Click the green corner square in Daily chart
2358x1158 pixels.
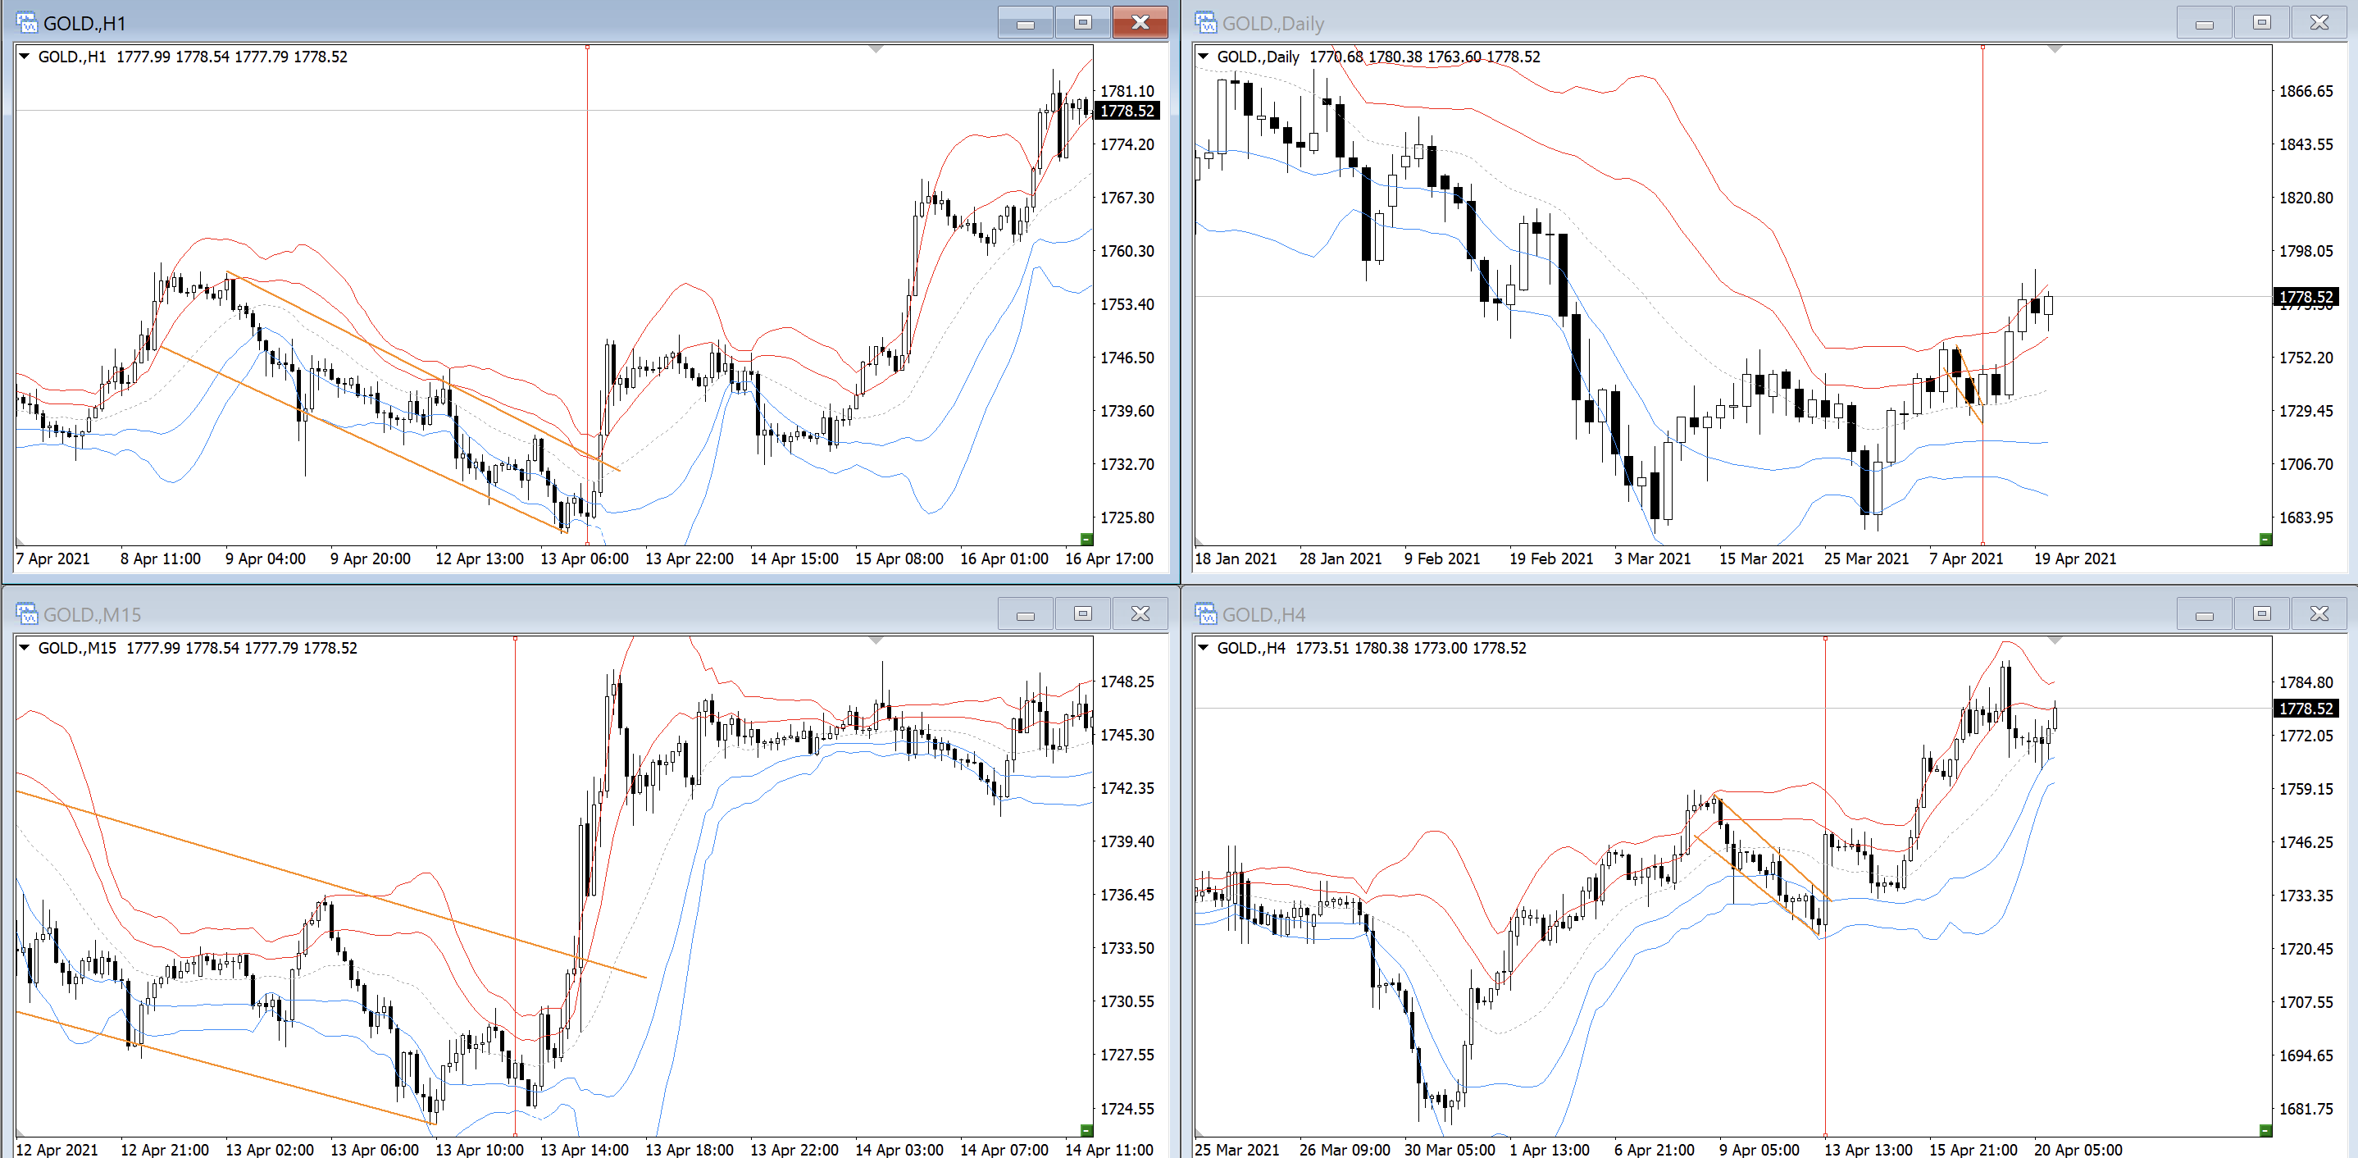2265,538
